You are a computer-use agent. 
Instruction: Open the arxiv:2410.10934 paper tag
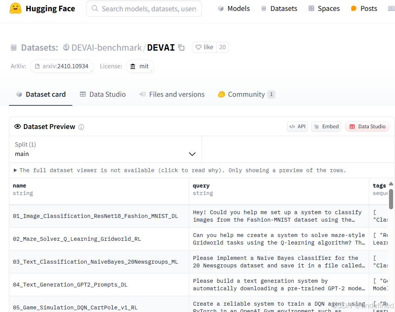pos(62,66)
